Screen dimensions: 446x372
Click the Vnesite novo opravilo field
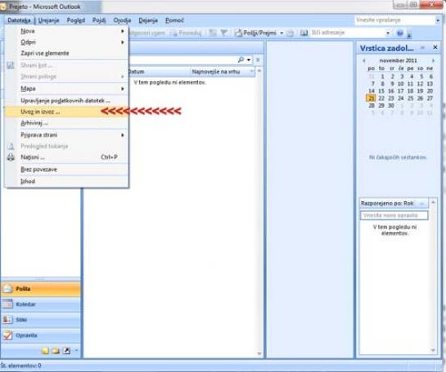(394, 215)
